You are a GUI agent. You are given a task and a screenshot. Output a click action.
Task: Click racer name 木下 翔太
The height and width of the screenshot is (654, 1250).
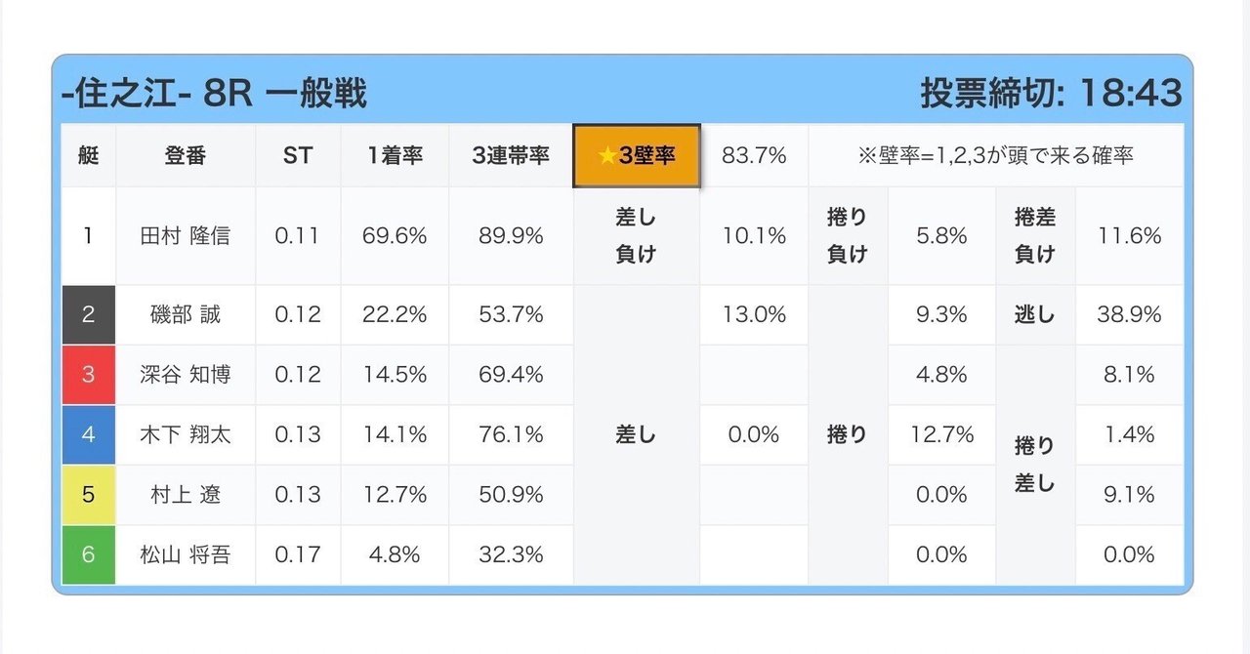tap(186, 434)
